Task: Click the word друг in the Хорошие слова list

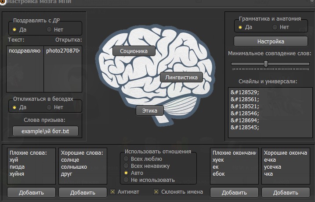Action: [x=66, y=174]
